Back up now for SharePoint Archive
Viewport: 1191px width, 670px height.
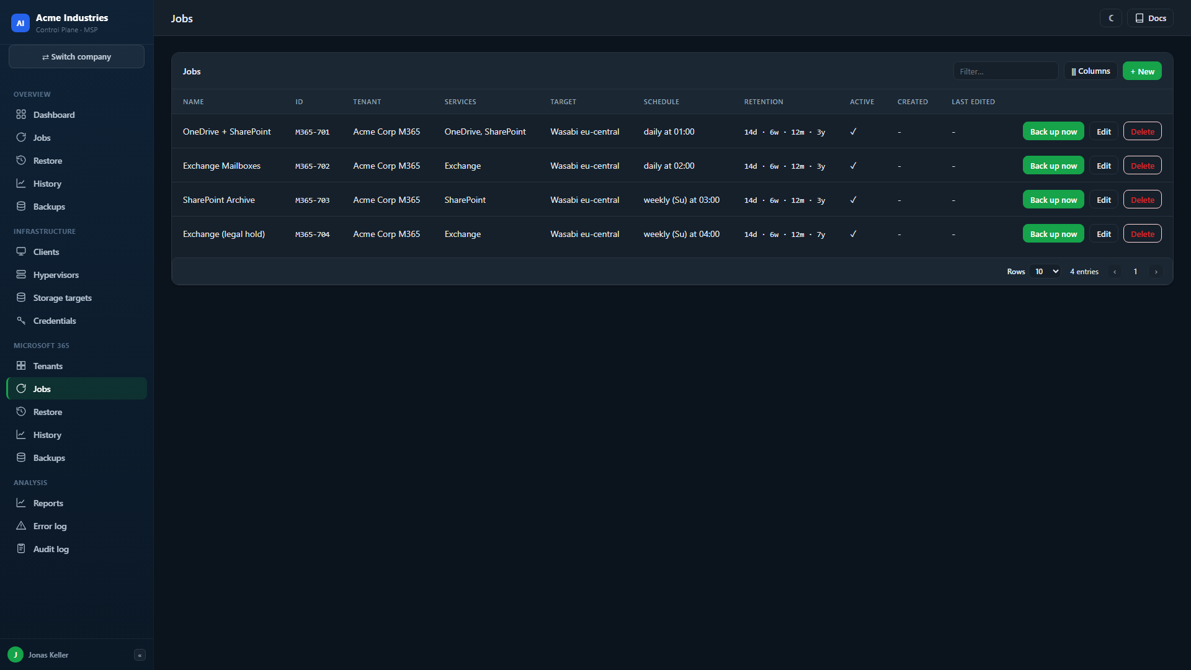pos(1053,200)
